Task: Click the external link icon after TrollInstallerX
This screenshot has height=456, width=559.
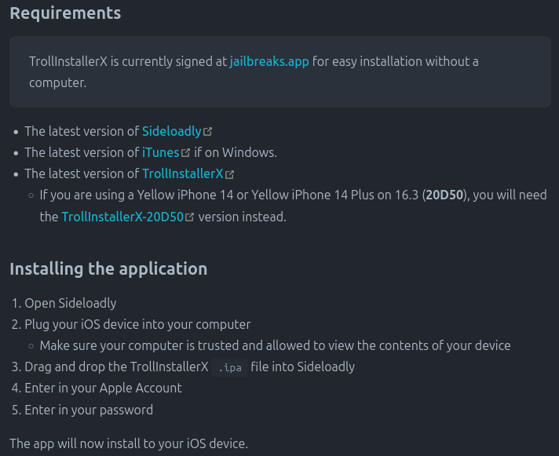Action: pyautogui.click(x=230, y=174)
